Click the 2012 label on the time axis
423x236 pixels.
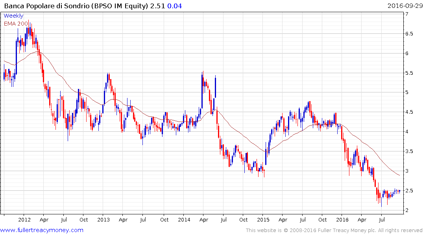pyautogui.click(x=24, y=219)
